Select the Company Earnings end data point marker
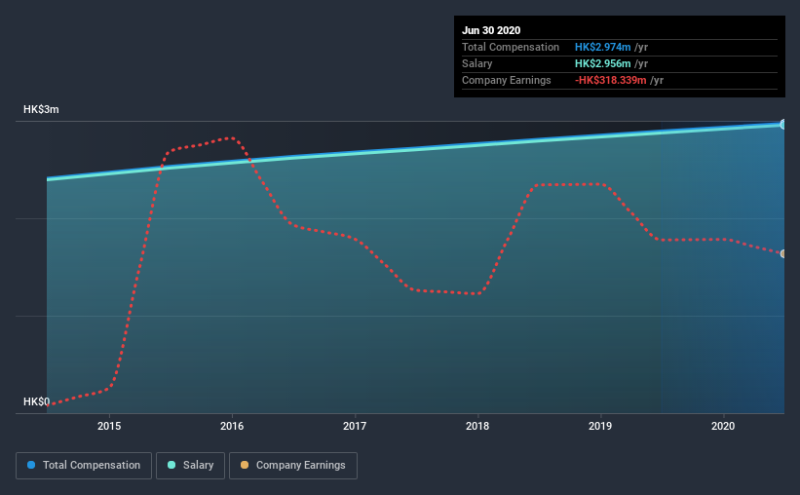This screenshot has height=495, width=800. 782,253
